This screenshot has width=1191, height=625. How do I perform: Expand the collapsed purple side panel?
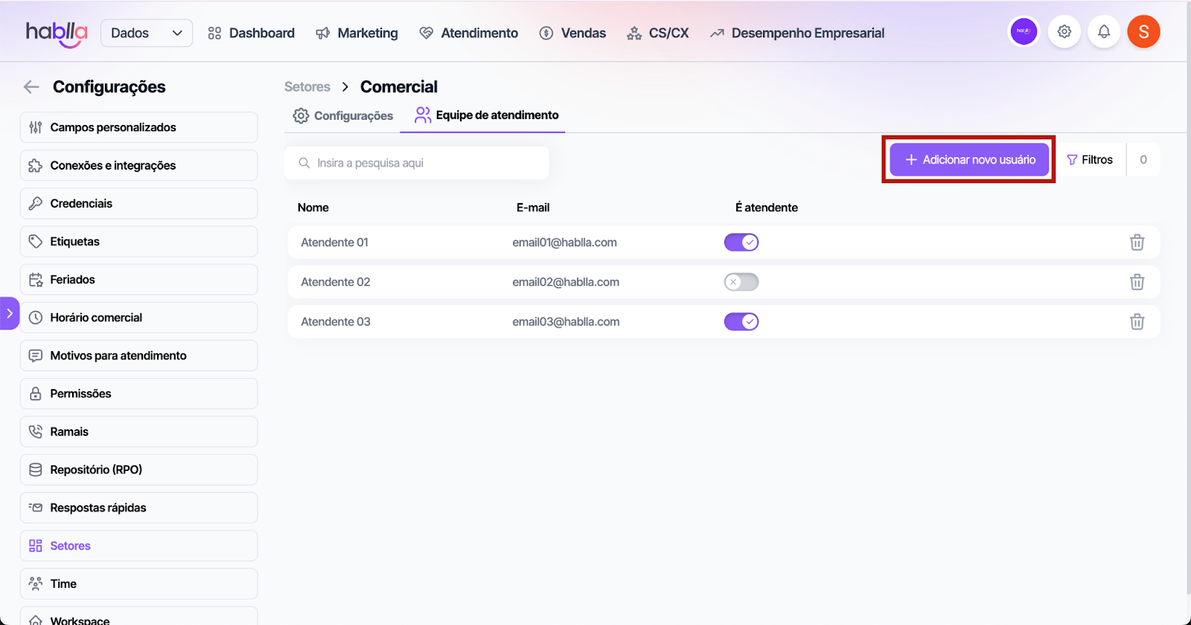pos(9,313)
